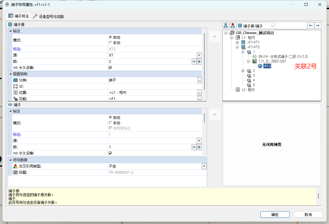Open the 位置 selection browser icon
Viewport: 329px width, 224px height.
click(199, 92)
